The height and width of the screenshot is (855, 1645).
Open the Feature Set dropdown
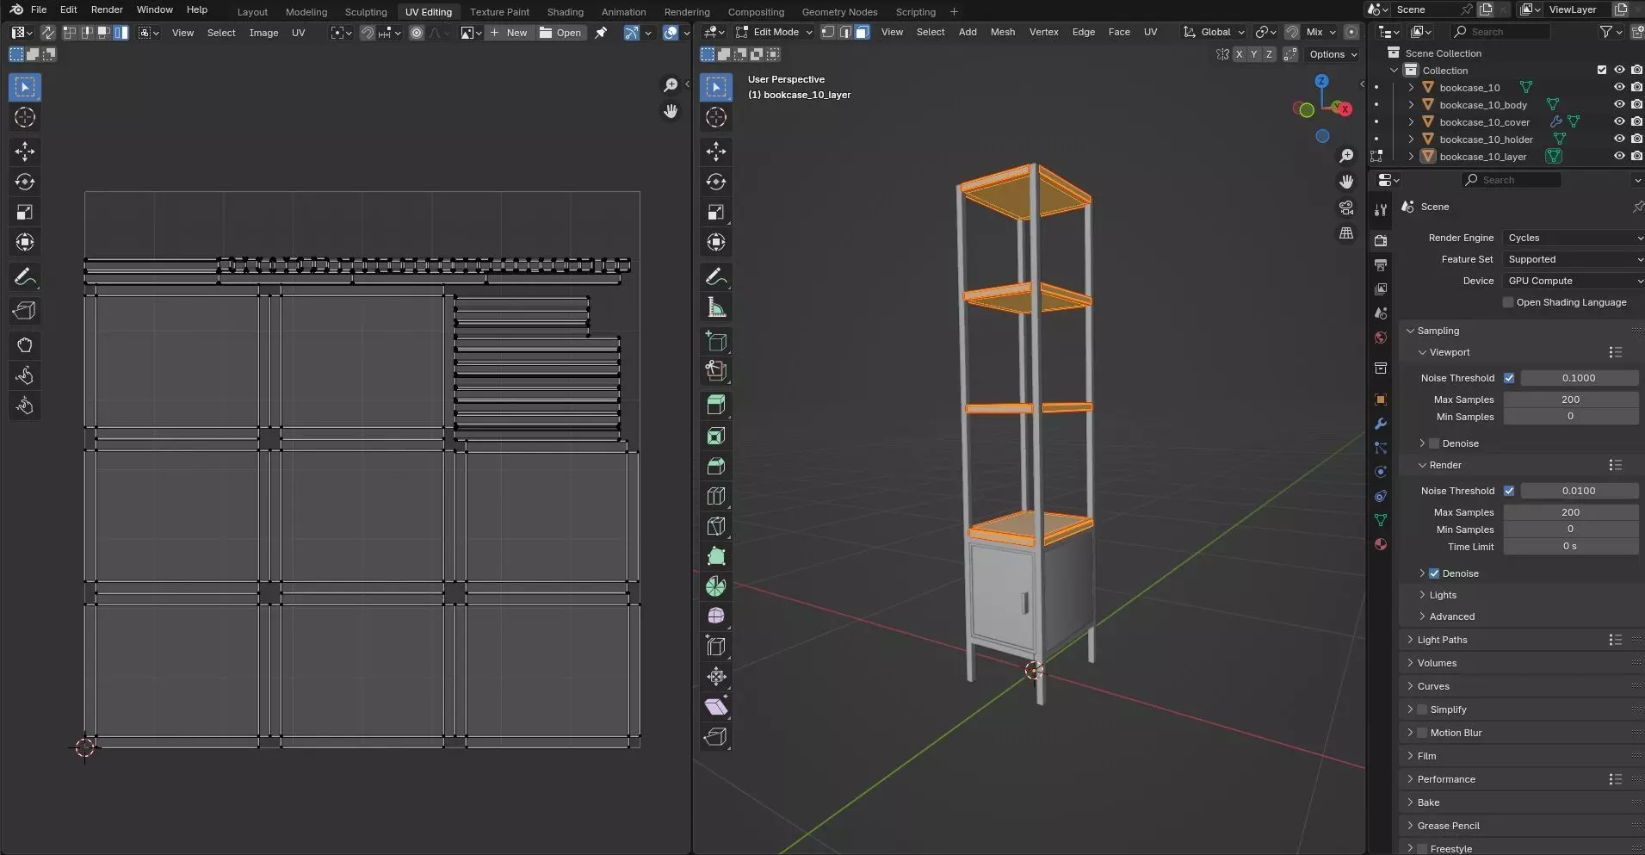pos(1574,259)
